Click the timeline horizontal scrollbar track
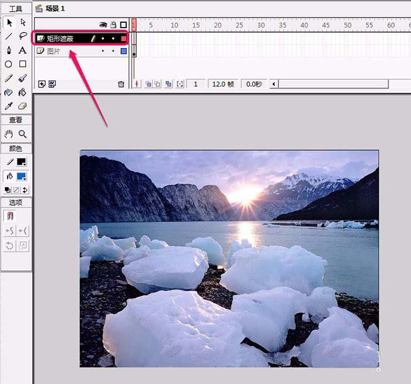 pos(333,84)
